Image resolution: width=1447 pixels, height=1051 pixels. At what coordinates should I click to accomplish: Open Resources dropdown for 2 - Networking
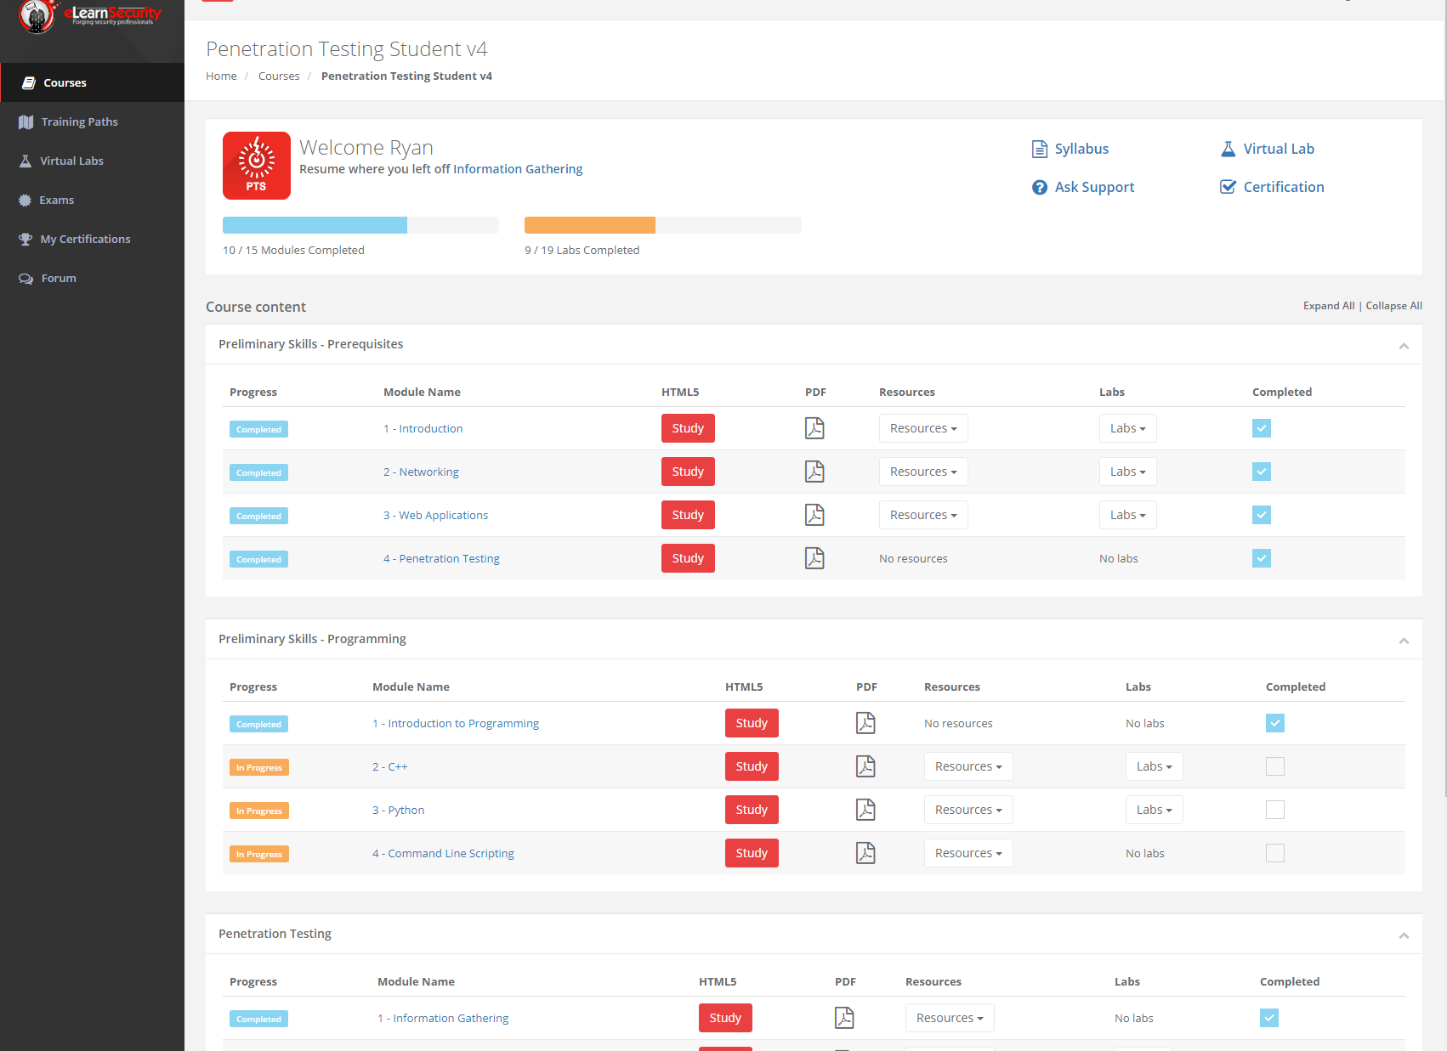tap(923, 472)
